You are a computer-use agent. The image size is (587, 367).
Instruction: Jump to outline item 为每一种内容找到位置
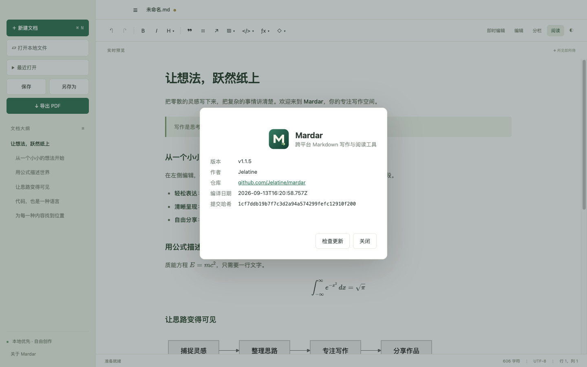pos(40,215)
